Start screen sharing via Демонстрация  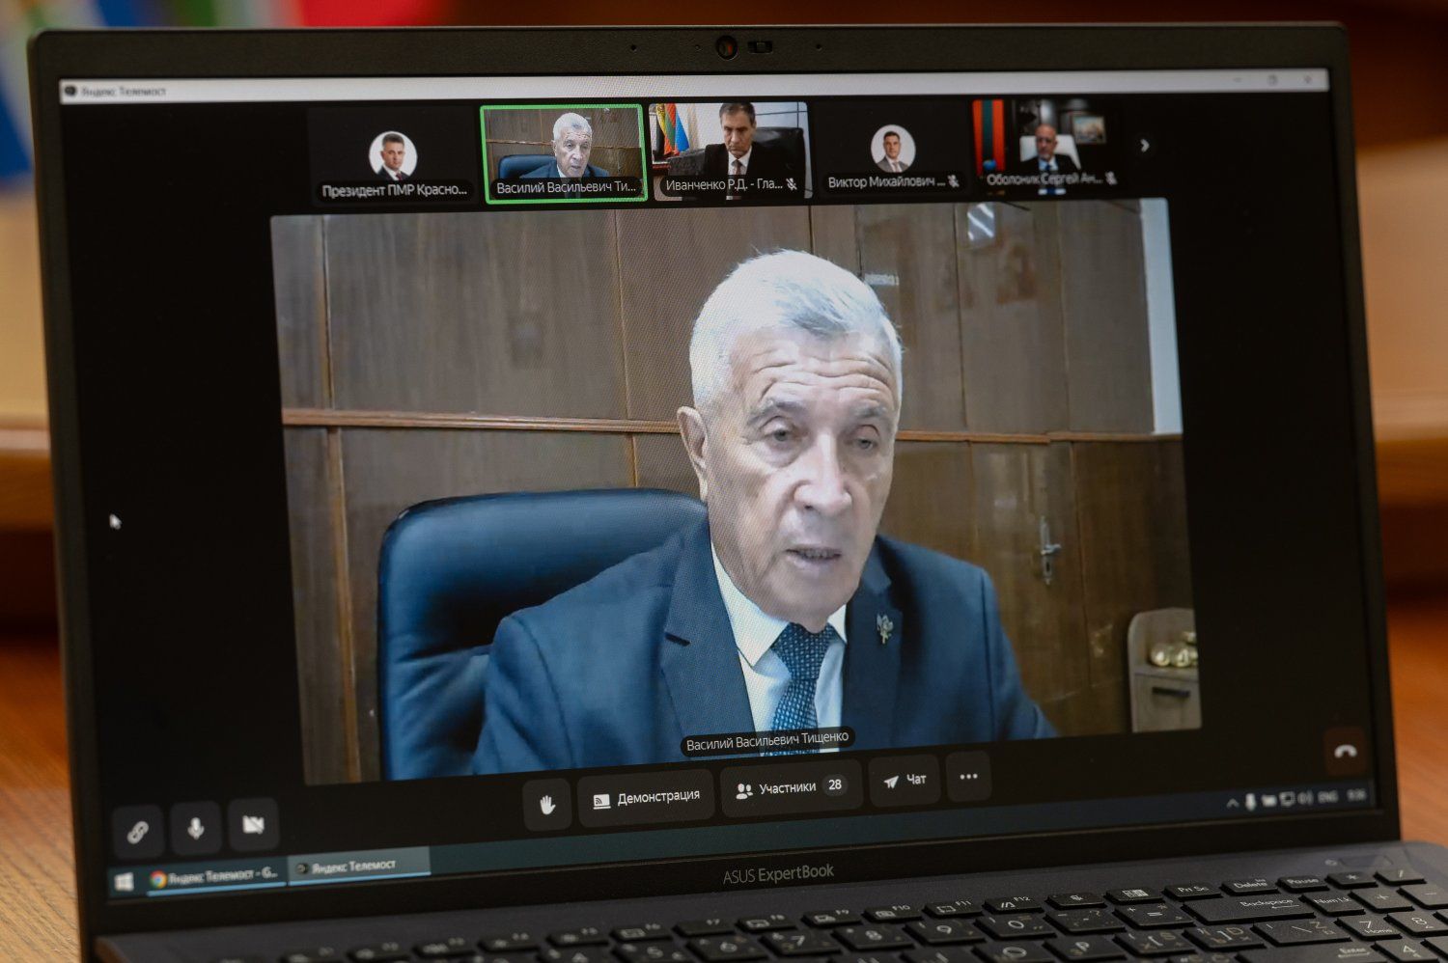[x=646, y=798]
